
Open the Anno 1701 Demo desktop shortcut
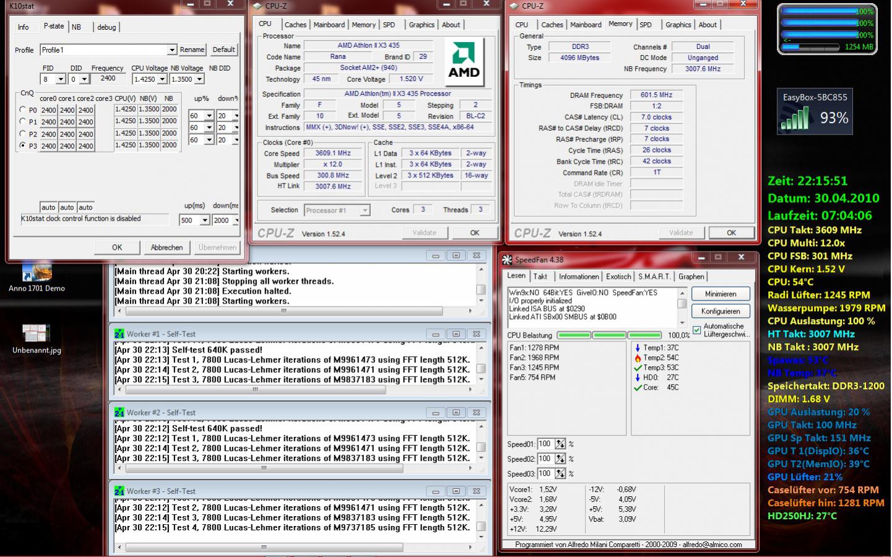point(37,276)
